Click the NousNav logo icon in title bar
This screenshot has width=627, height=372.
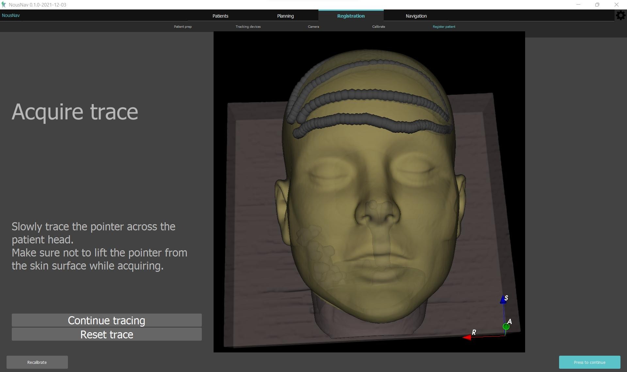(x=4, y=5)
